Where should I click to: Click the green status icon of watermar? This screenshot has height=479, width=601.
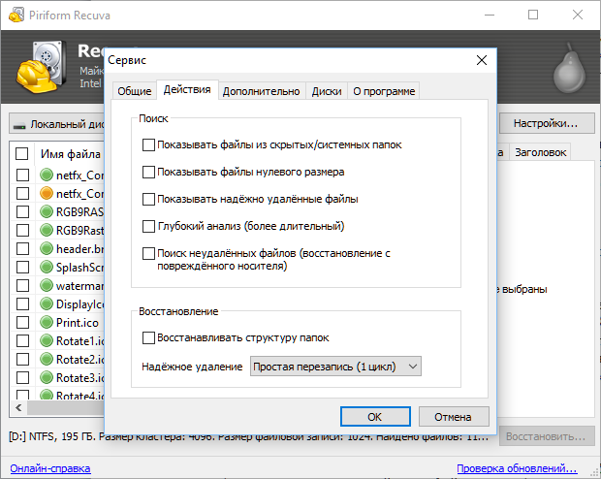pos(47,285)
